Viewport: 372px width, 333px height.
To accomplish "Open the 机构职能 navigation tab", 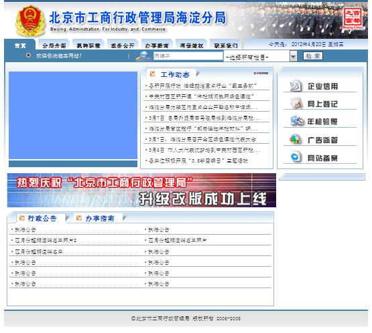I will (x=88, y=45).
